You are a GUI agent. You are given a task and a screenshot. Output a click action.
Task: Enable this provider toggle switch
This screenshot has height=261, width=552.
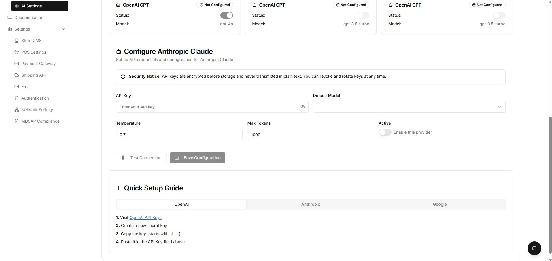(x=385, y=132)
